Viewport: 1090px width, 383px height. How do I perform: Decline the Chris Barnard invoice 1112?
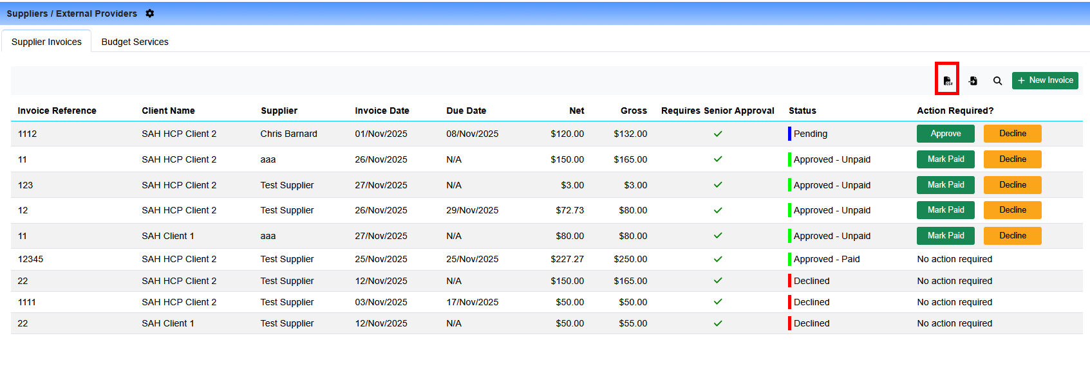pos(1012,134)
